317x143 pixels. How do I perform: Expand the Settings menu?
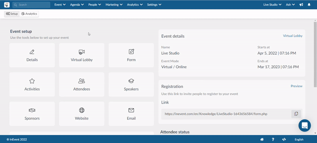[x=154, y=5]
